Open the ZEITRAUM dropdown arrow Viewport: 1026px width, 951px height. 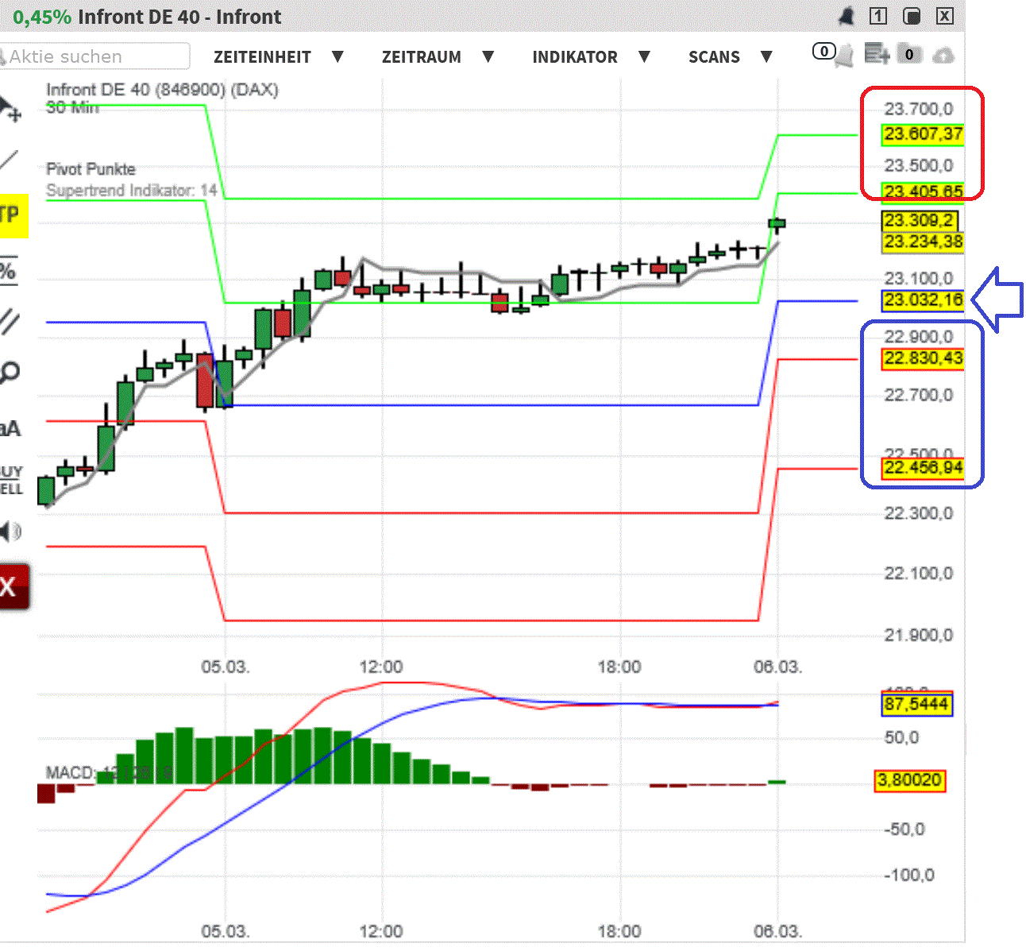click(x=489, y=56)
